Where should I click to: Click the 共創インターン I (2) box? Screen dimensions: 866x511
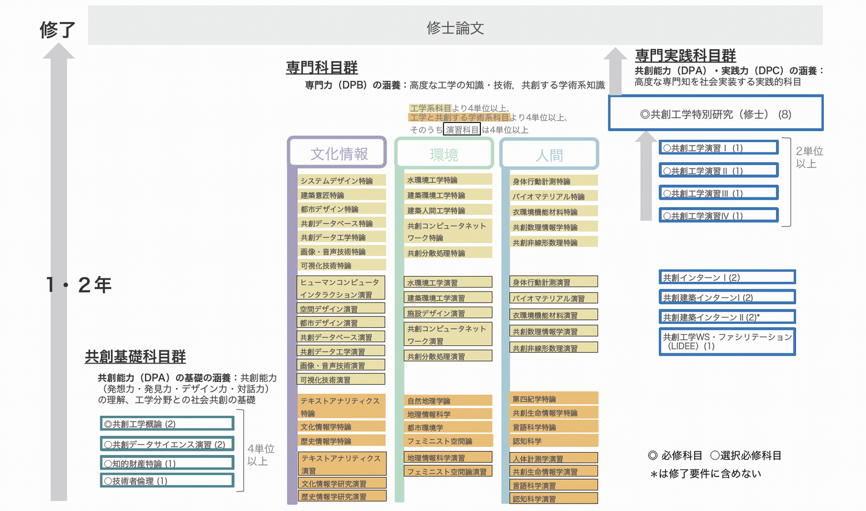pyautogui.click(x=727, y=277)
